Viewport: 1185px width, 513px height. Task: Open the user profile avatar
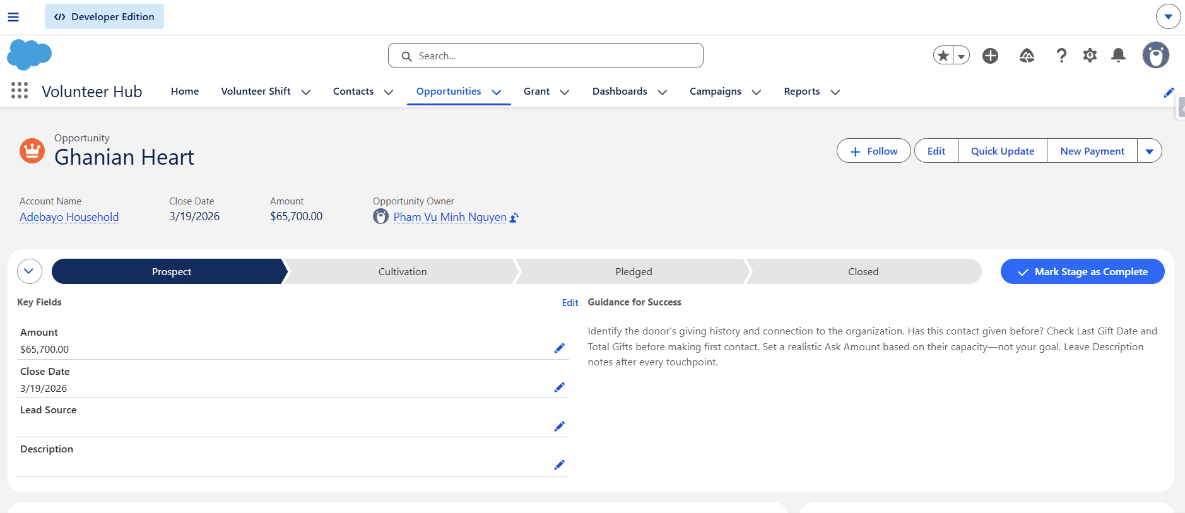click(x=1156, y=55)
